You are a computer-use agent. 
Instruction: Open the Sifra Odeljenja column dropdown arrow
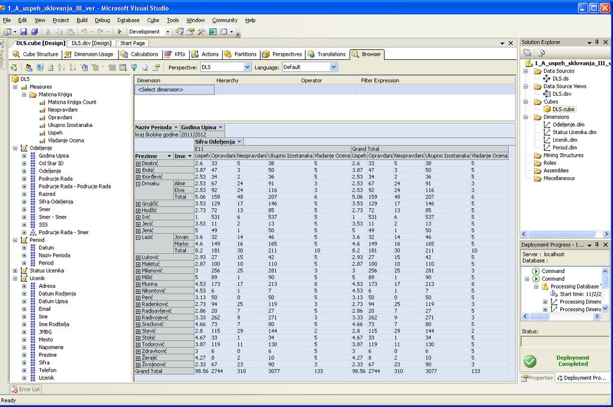(x=239, y=142)
